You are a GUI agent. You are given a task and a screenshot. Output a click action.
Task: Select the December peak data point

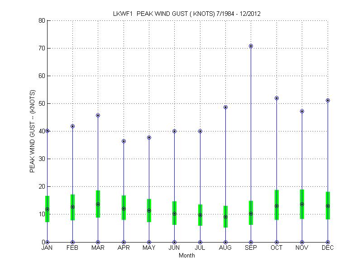click(328, 100)
